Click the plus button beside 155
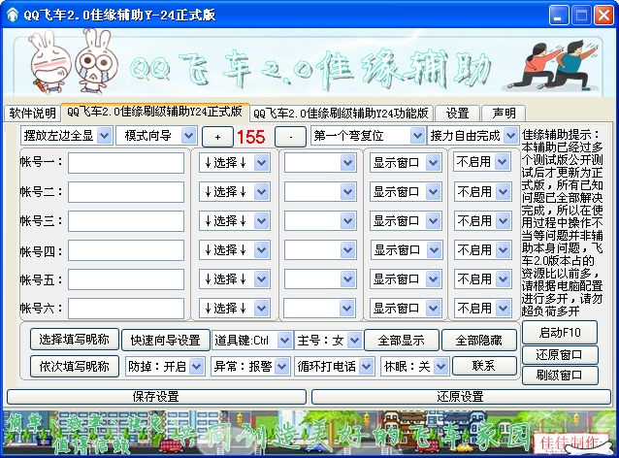This screenshot has width=619, height=458. [x=217, y=137]
